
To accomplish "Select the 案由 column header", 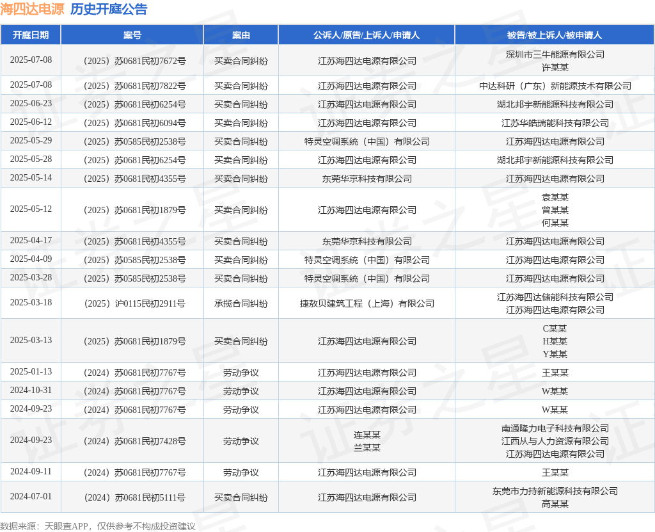I will coord(241,35).
